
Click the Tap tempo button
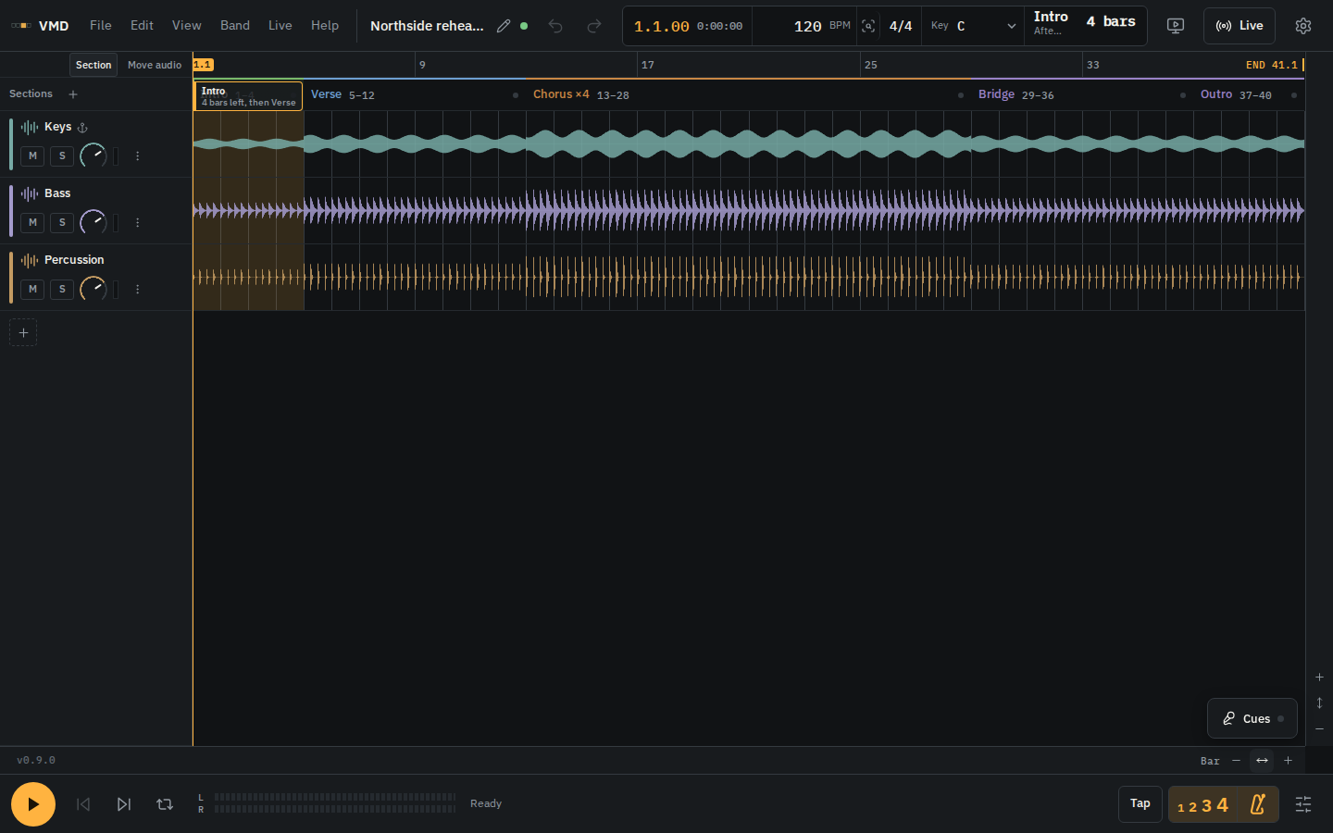[x=1140, y=804]
